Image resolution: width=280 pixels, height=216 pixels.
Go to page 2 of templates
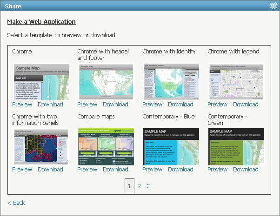pos(139,186)
